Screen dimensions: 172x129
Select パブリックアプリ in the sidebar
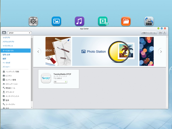click(x=8, y=42)
